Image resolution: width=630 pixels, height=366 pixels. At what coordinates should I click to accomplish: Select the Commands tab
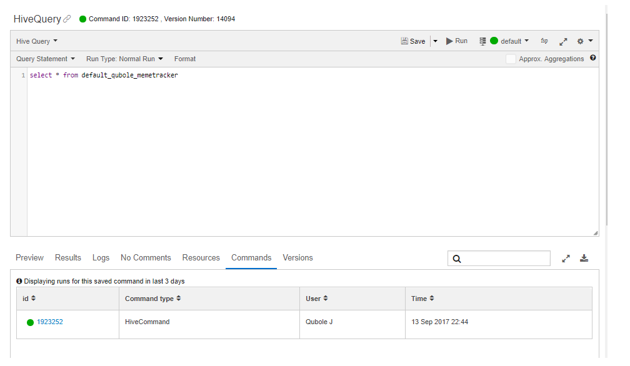point(251,258)
